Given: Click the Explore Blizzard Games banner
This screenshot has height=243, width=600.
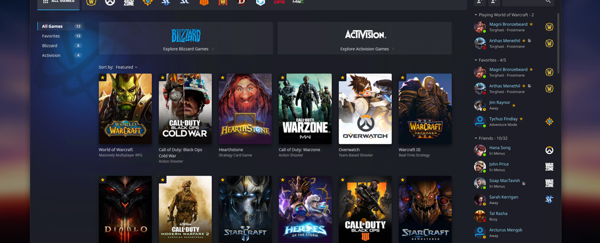Looking at the screenshot, I should click(185, 38).
